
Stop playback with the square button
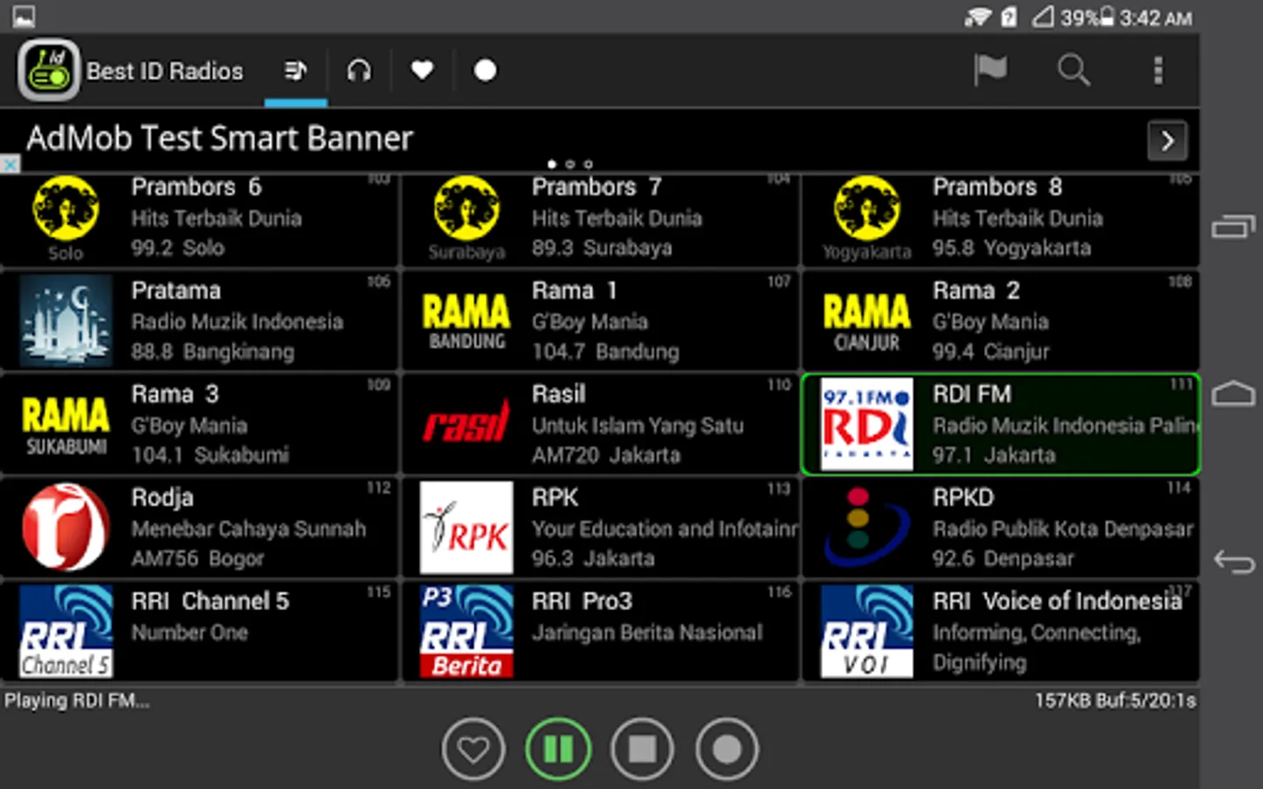642,750
